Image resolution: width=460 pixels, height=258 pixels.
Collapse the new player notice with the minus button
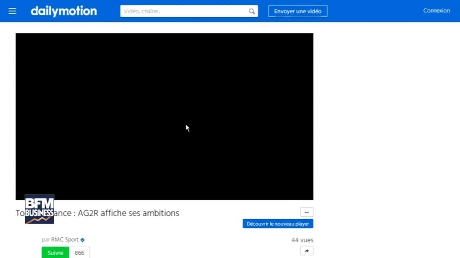(306, 212)
